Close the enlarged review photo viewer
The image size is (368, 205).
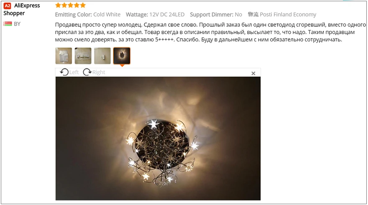tap(253, 73)
